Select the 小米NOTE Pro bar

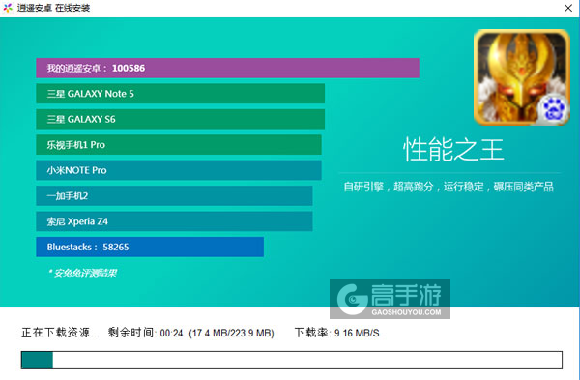click(179, 170)
